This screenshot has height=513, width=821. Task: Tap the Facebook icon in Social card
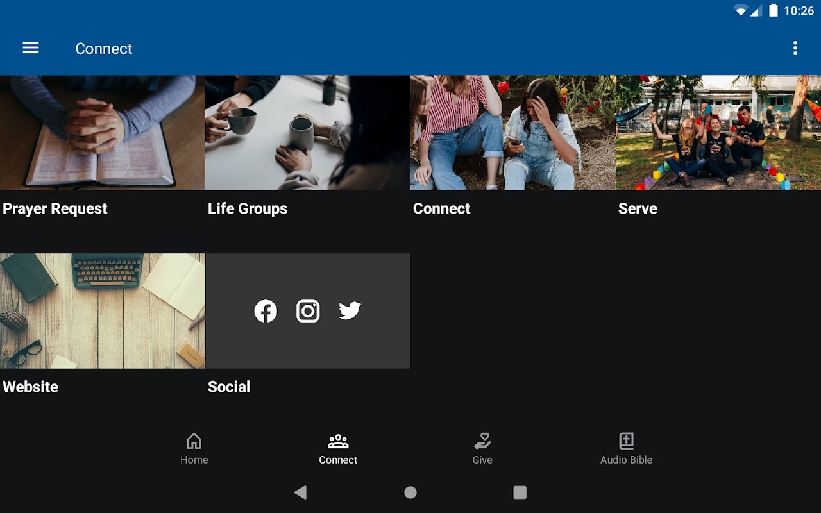[x=266, y=311]
